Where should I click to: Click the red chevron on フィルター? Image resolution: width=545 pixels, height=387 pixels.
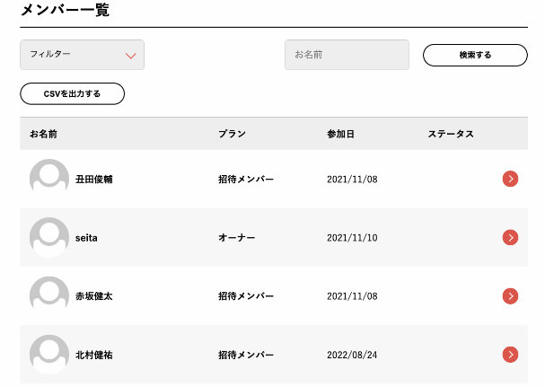tap(131, 56)
